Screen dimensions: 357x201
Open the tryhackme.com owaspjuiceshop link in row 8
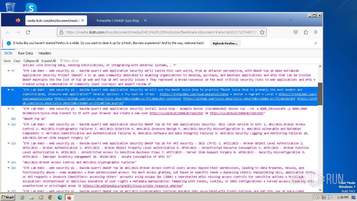(194, 94)
